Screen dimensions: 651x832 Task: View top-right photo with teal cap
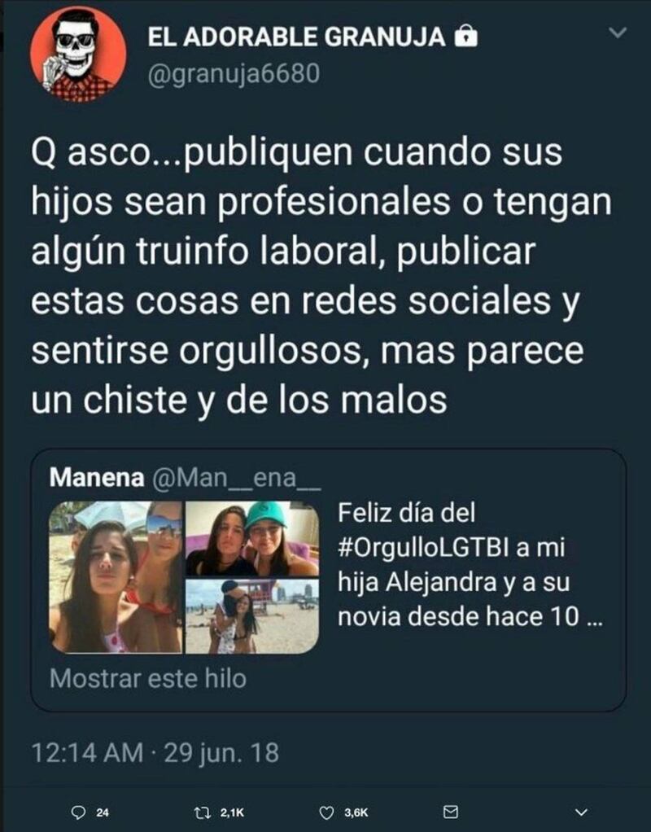(252, 539)
